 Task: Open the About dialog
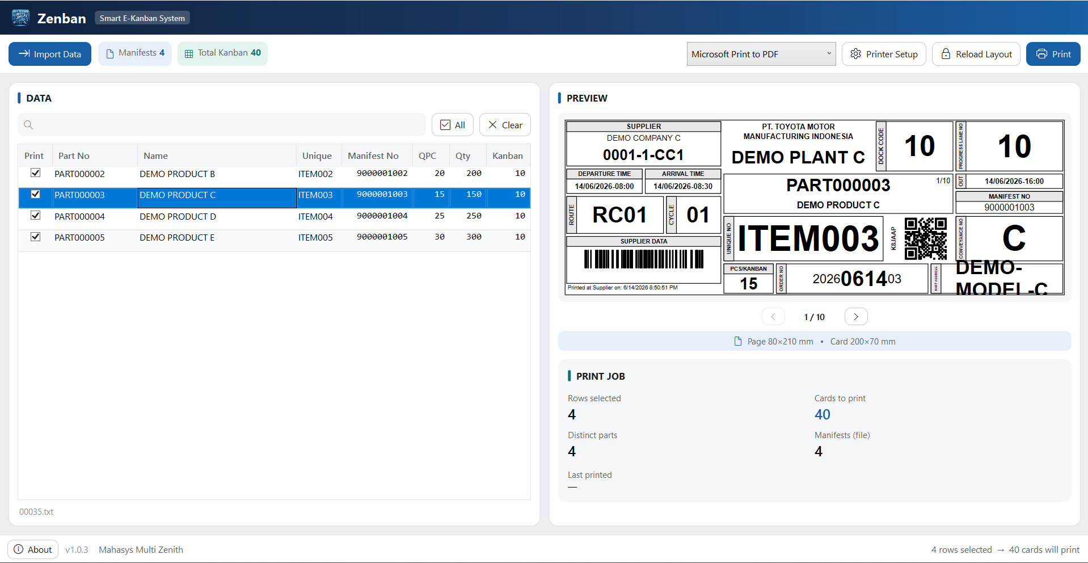coord(33,549)
